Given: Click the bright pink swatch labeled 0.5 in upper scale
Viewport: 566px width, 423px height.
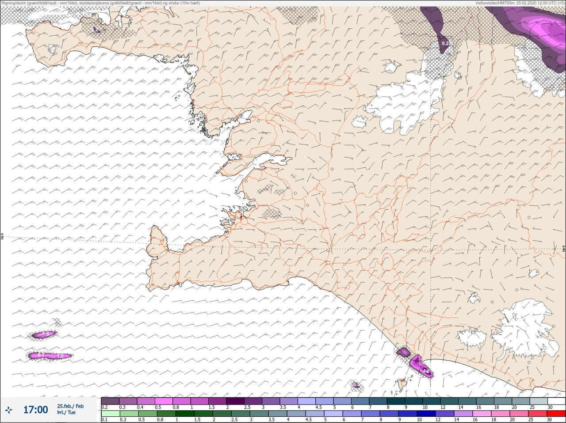Looking at the screenshot, I should tap(164, 401).
